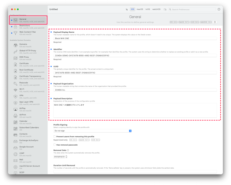This screenshot has height=185, width=231.
Task: Open macOS 10.7 badge under Supervised only
Action: (x=84, y=140)
